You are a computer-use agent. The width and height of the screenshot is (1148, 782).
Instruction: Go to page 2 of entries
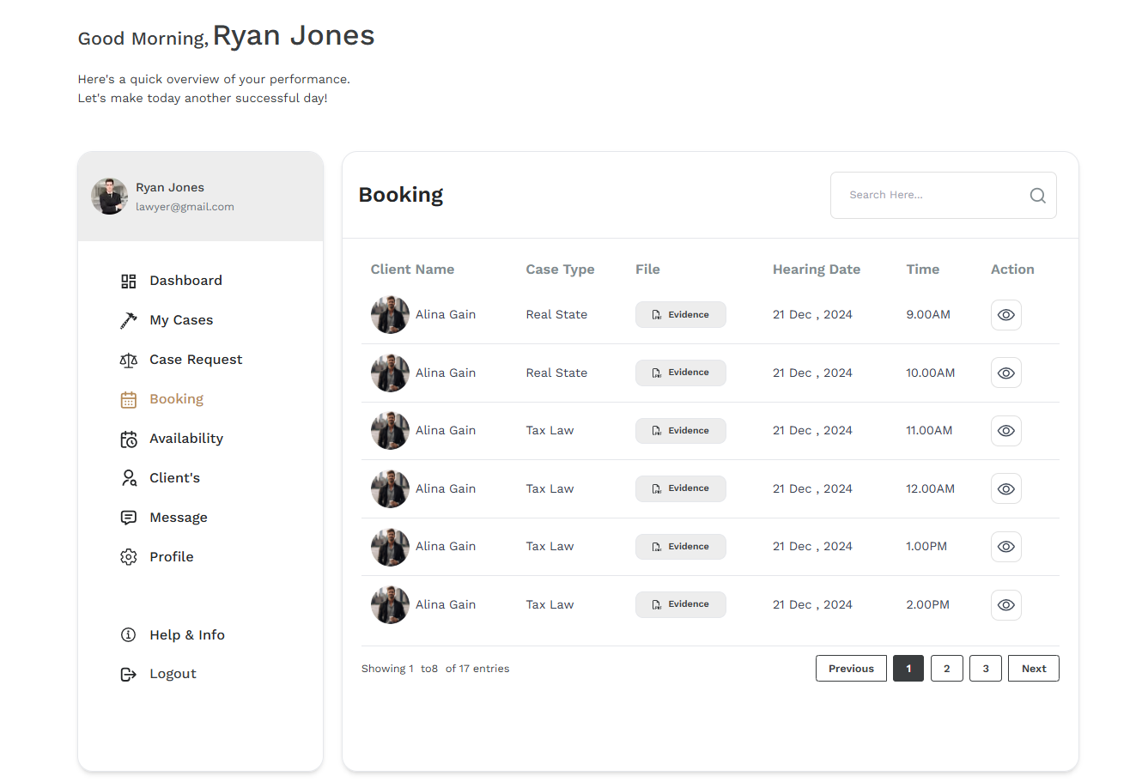[947, 669]
